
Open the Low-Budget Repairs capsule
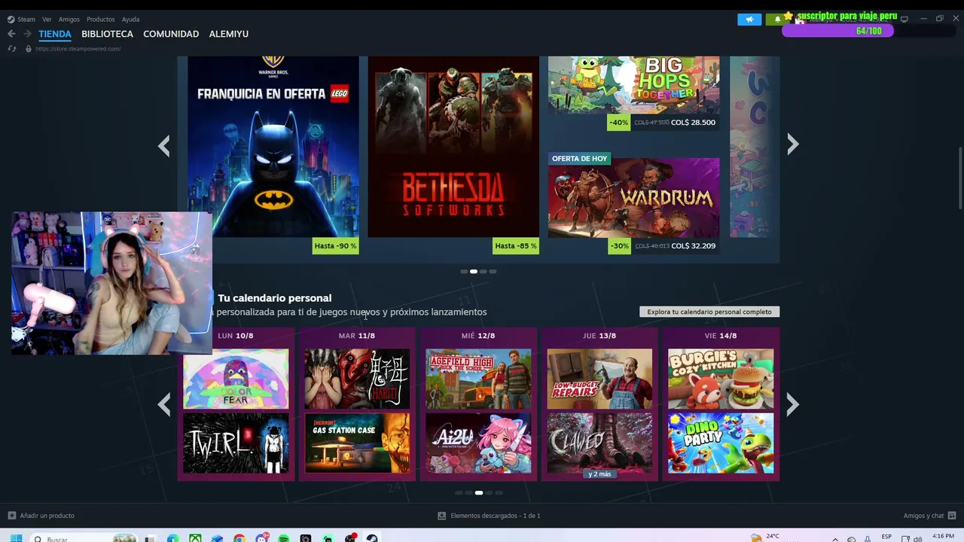pos(599,379)
